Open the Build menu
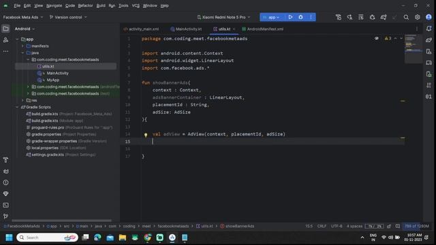Screen dimensions: 436x245 pos(101,5)
